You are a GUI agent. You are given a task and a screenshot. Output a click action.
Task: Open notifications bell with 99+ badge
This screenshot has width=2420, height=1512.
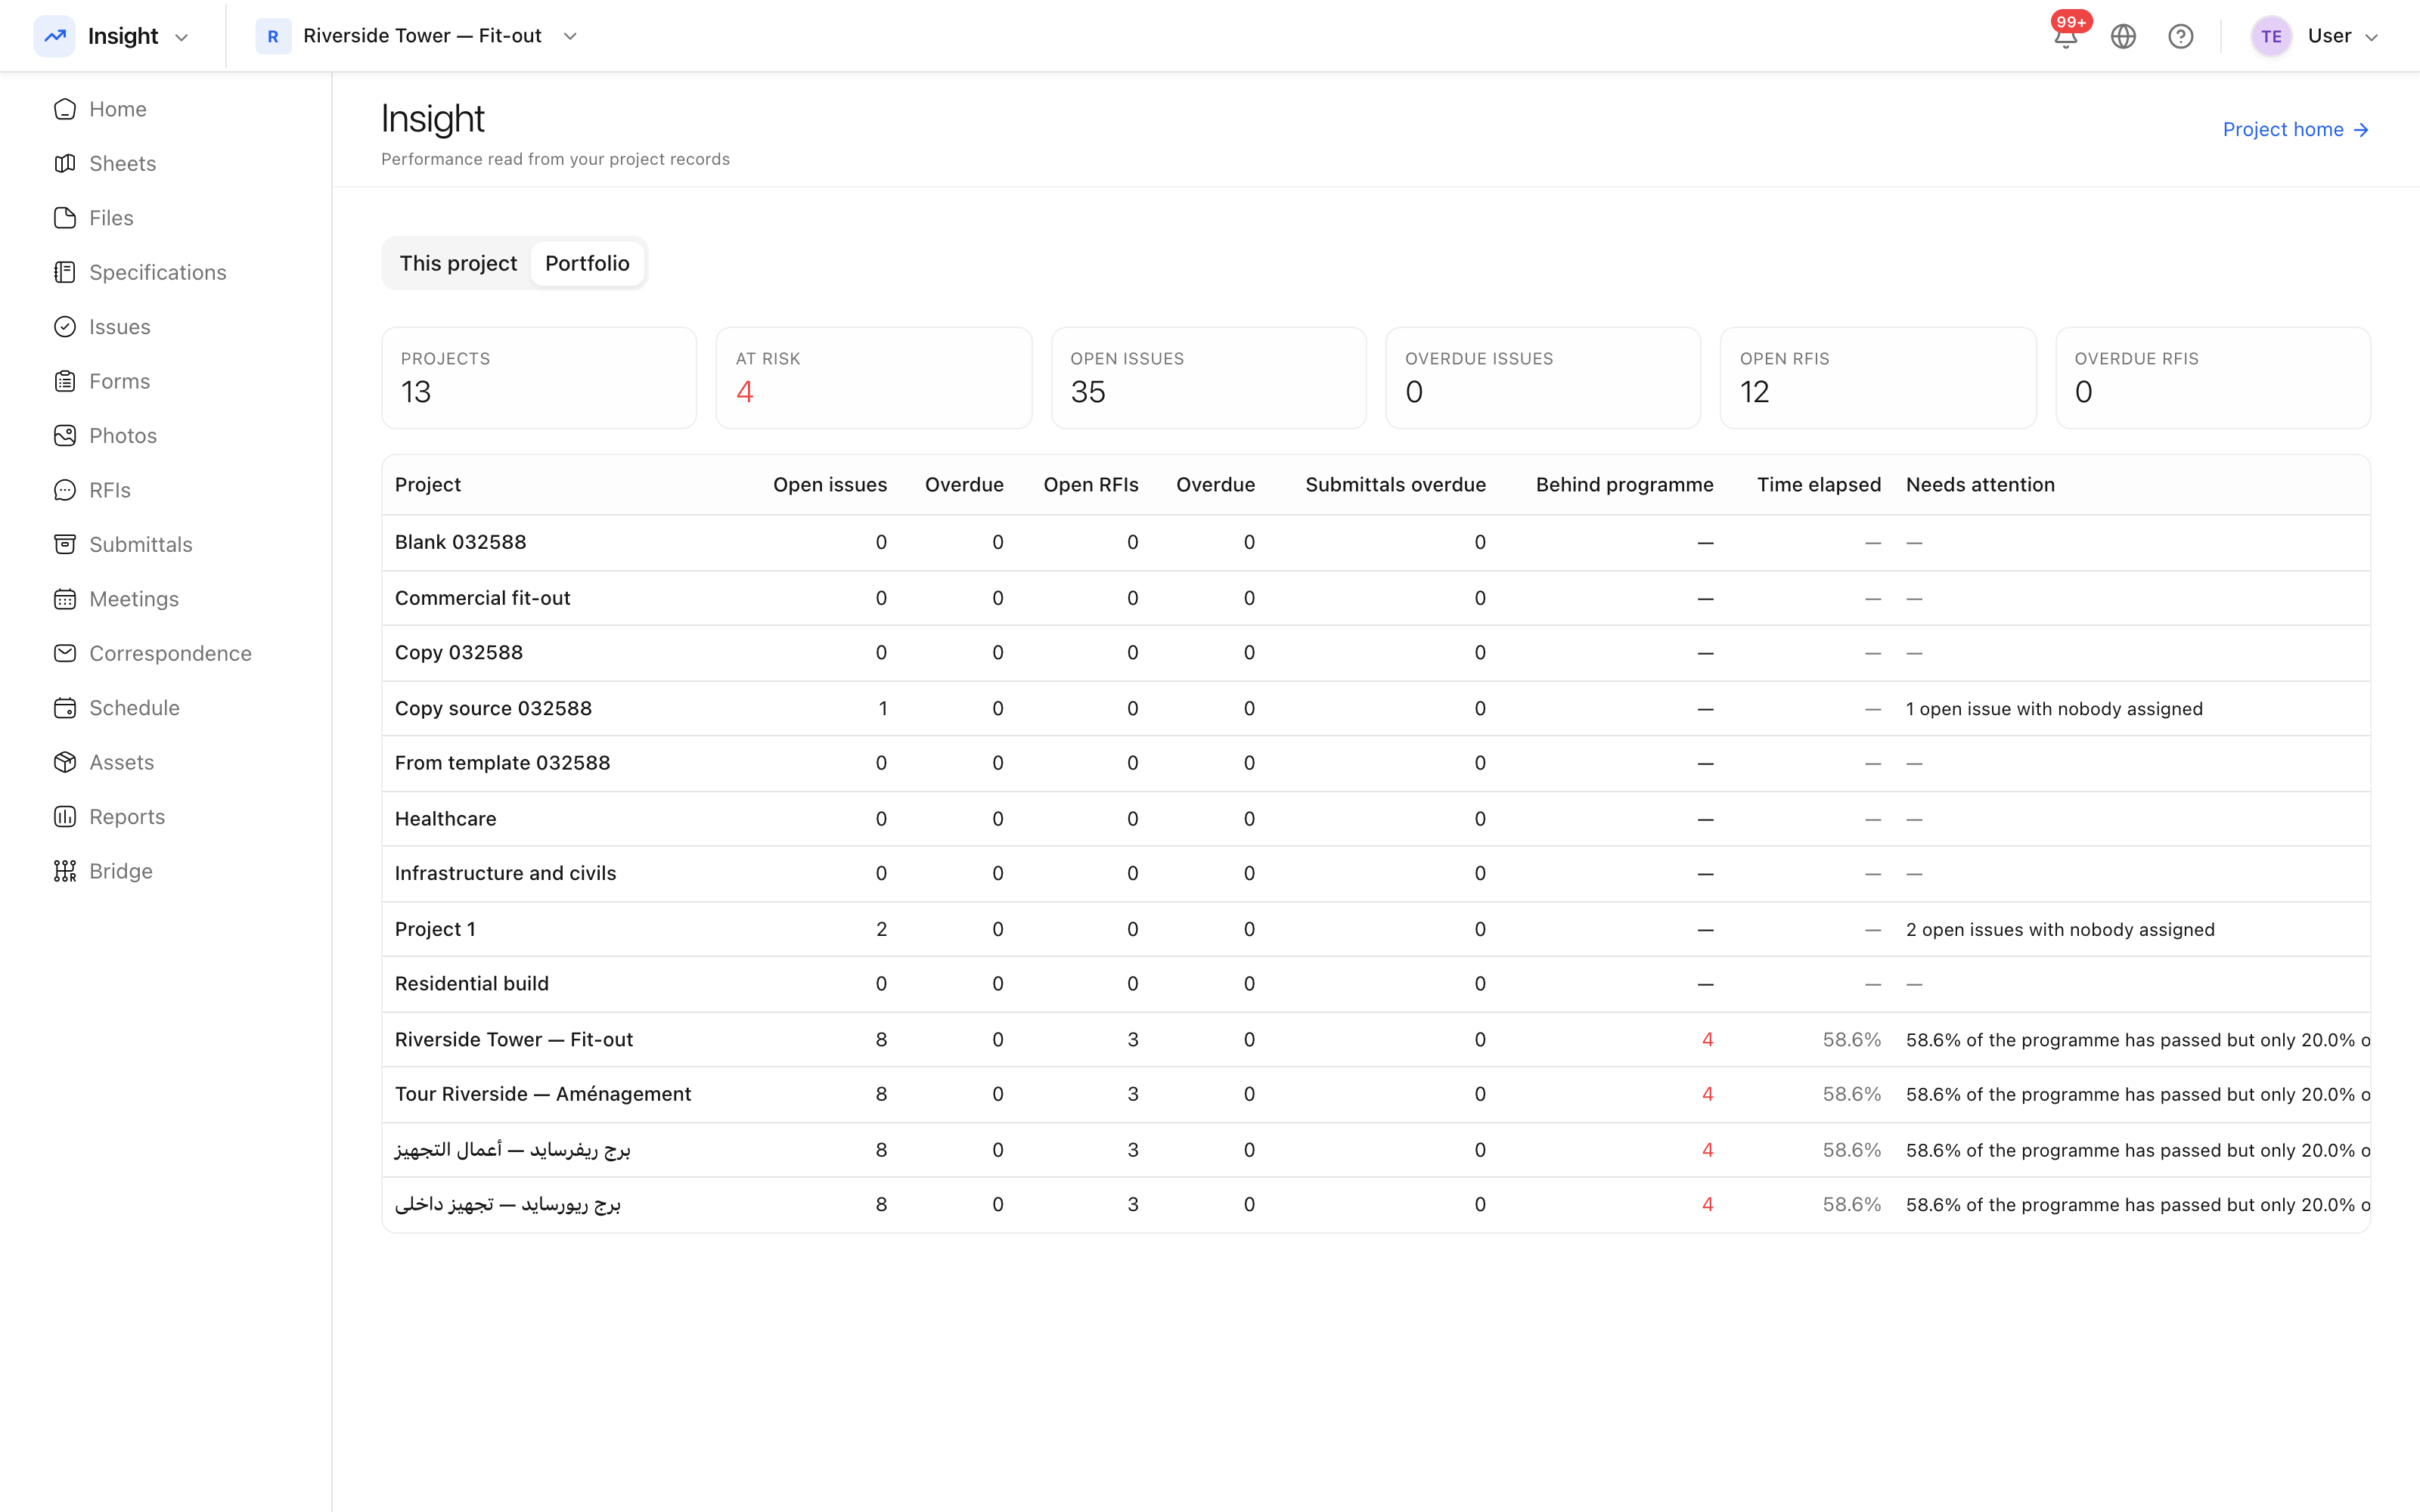2066,36
